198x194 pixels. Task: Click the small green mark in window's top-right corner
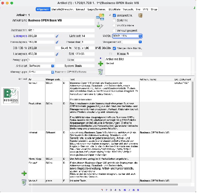coord(194,8)
